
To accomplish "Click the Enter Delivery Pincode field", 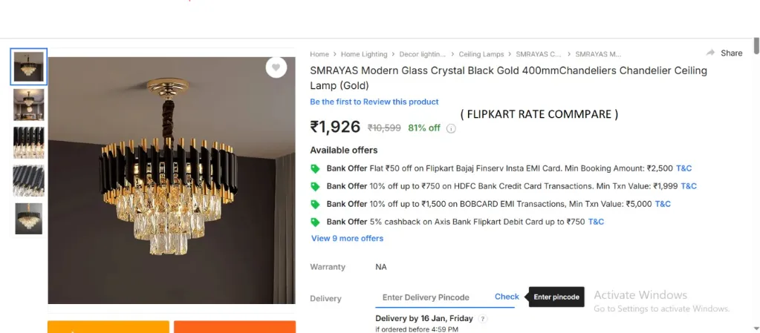I will pos(426,297).
